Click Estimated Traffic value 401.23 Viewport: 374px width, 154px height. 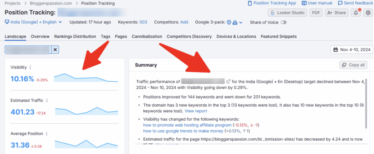22,112
